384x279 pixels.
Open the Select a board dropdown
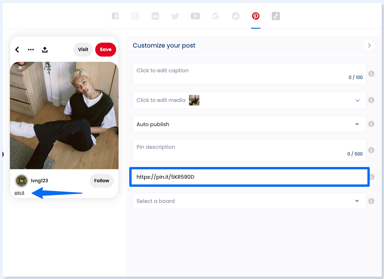249,201
